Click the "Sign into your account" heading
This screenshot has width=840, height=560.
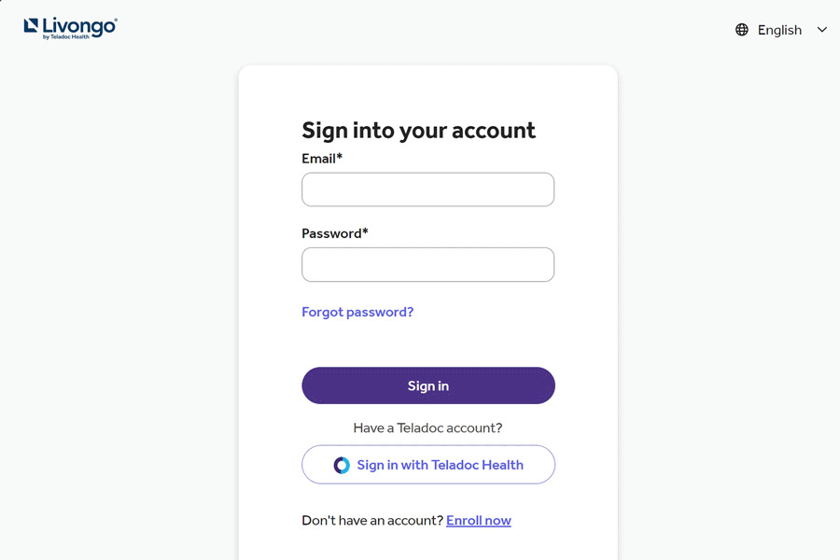pos(418,130)
